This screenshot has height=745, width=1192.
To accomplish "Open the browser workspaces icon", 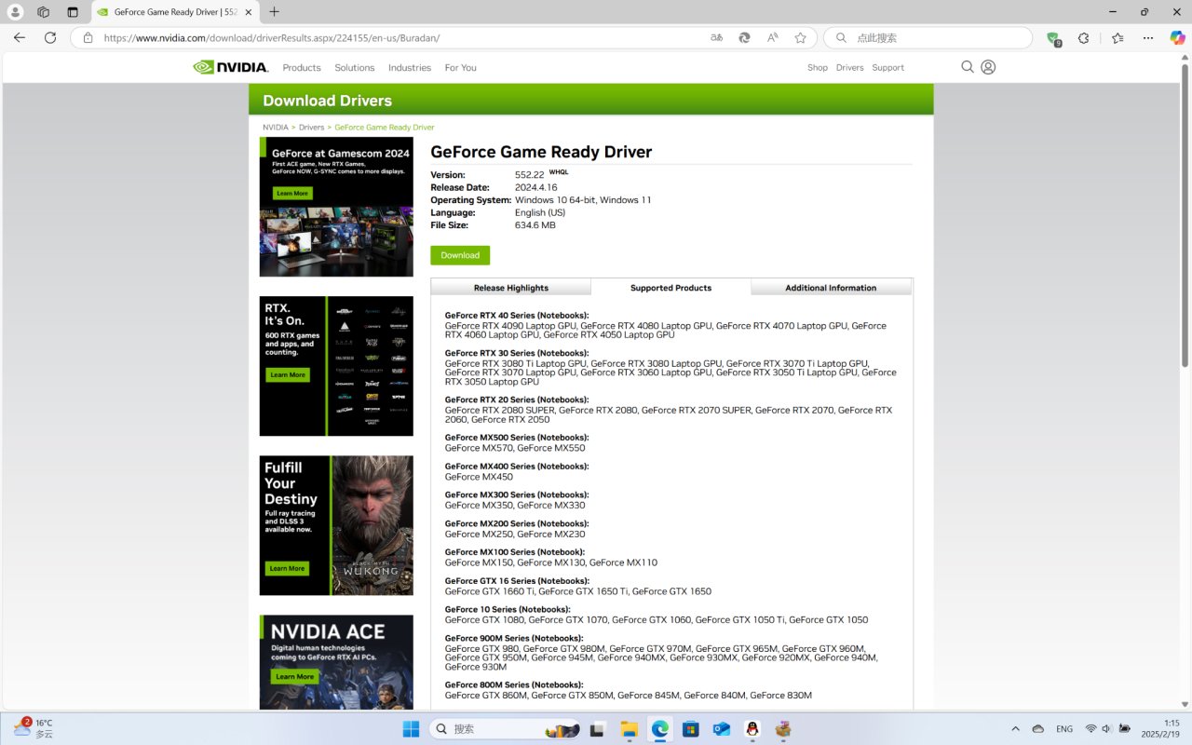I will point(43,12).
